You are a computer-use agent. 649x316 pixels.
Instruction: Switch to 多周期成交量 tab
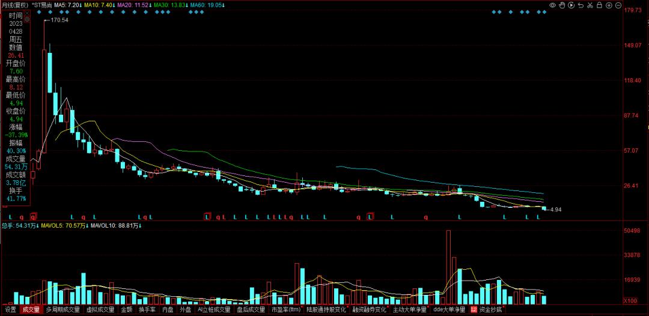pyautogui.click(x=63, y=309)
